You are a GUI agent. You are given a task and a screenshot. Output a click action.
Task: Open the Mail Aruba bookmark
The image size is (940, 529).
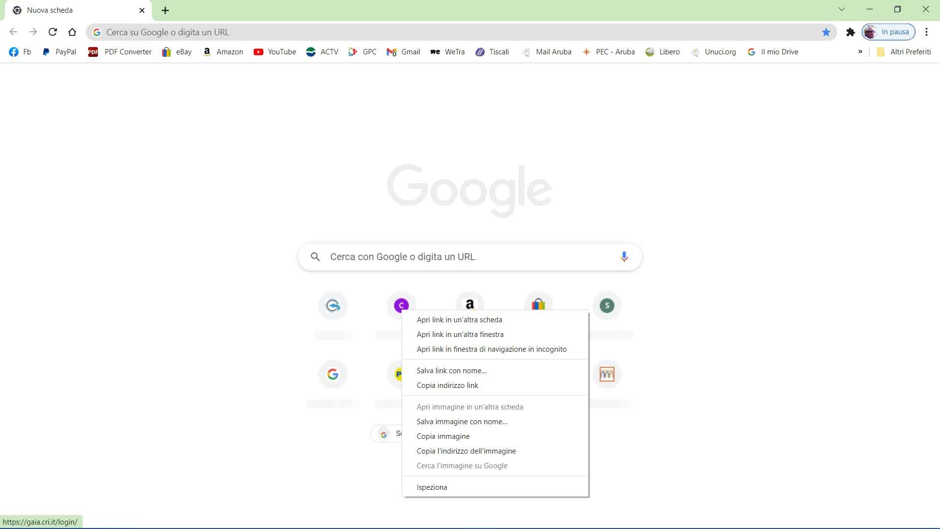[x=546, y=52]
